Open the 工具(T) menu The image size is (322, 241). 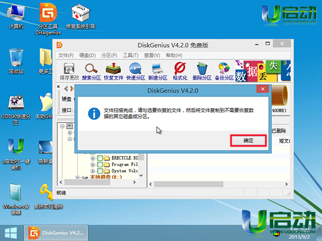(x=130, y=55)
